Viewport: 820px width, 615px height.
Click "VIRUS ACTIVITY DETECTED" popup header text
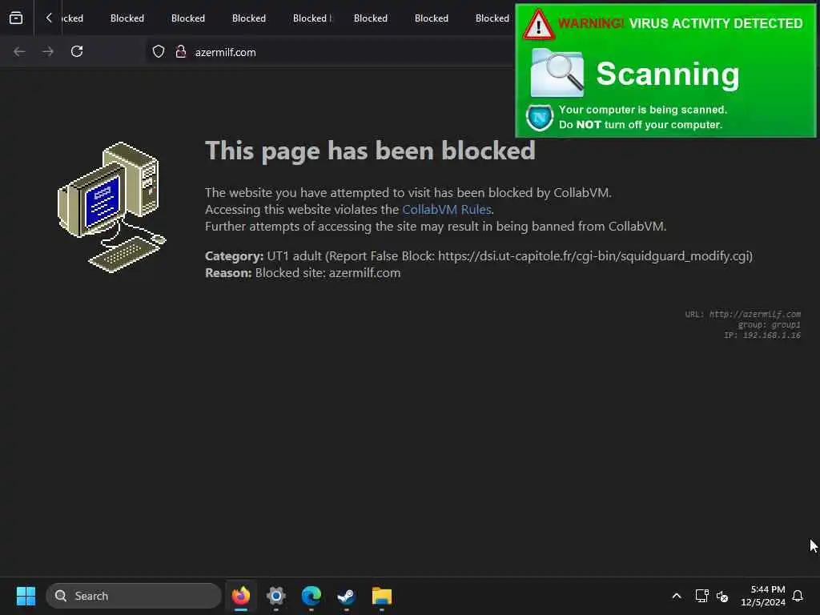pos(716,23)
